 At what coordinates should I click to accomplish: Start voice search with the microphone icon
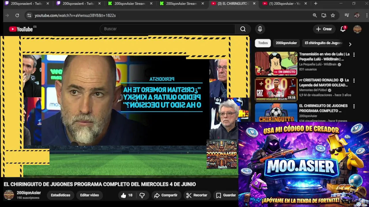coord(260,29)
